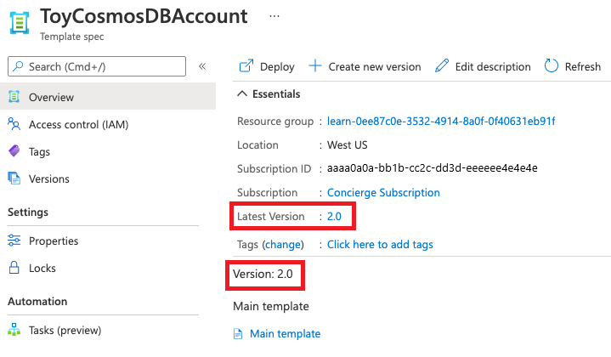611x357 pixels.
Task: Open Access control (IAM)
Action: [78, 125]
